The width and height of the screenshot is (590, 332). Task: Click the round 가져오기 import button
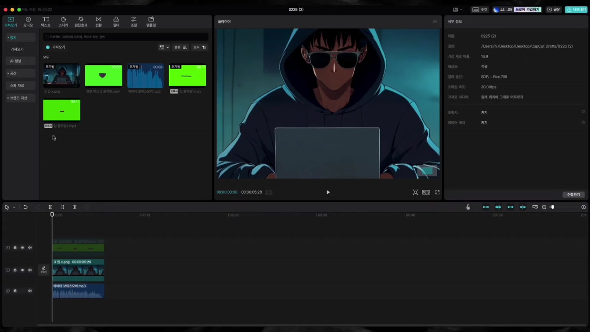coord(55,47)
